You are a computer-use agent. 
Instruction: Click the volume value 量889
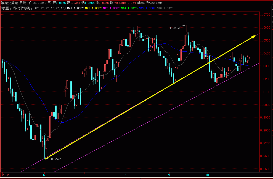[x=141, y=3]
